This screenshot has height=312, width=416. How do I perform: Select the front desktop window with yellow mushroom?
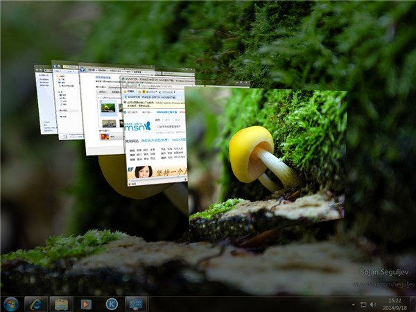[x=277, y=159]
